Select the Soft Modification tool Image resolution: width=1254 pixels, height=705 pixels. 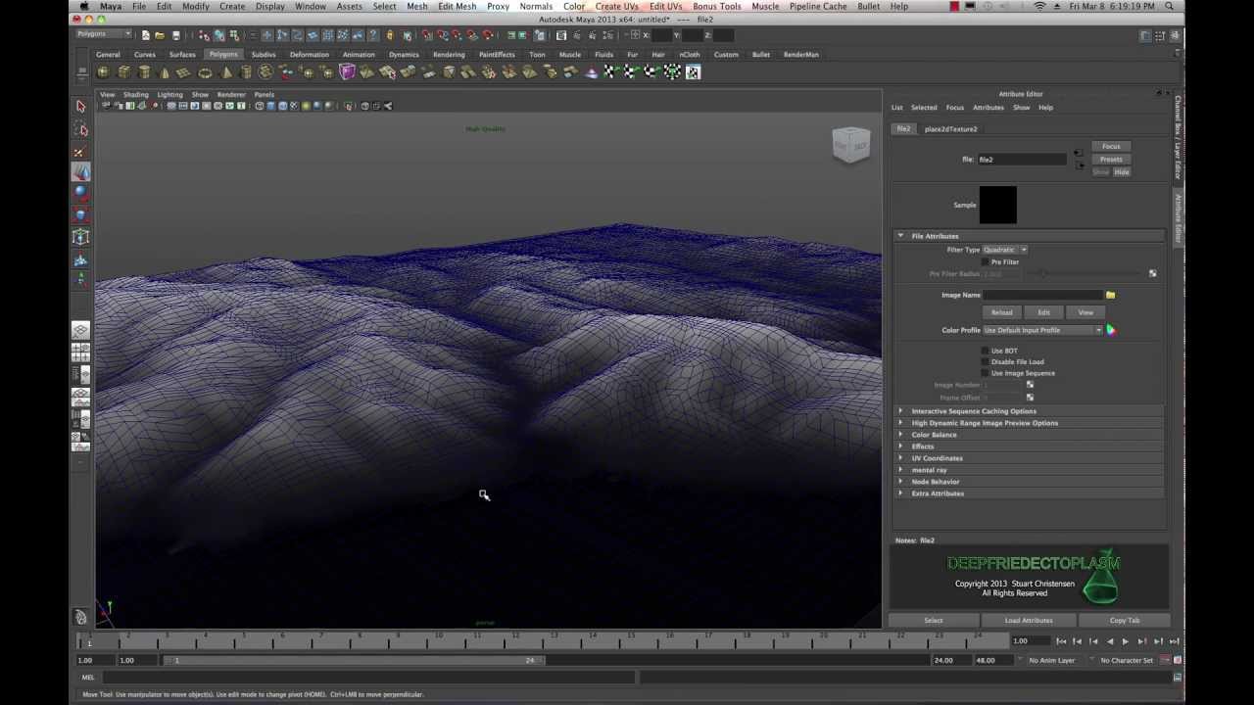81,259
